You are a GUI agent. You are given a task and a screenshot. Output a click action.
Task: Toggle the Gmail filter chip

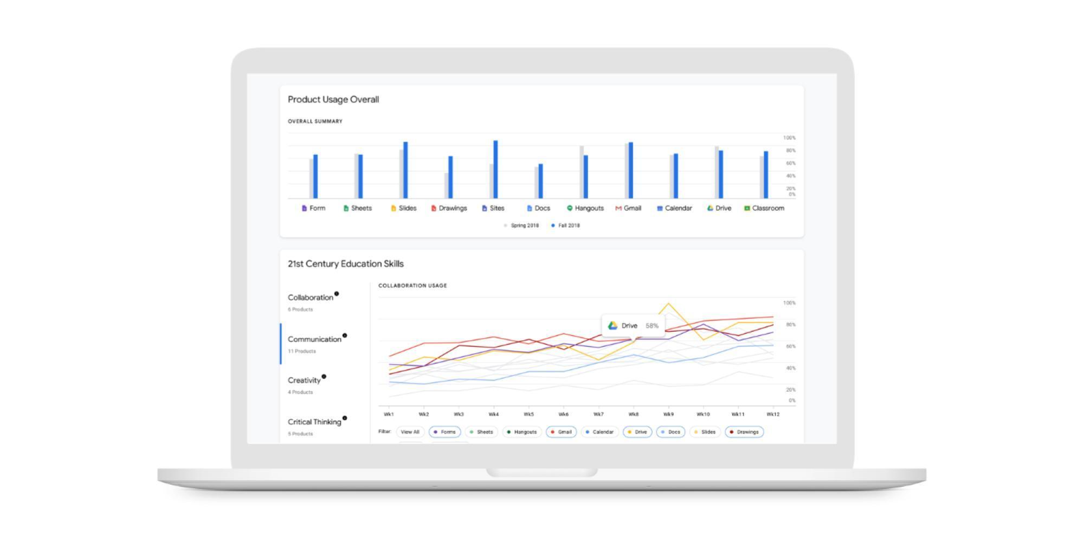(x=561, y=432)
